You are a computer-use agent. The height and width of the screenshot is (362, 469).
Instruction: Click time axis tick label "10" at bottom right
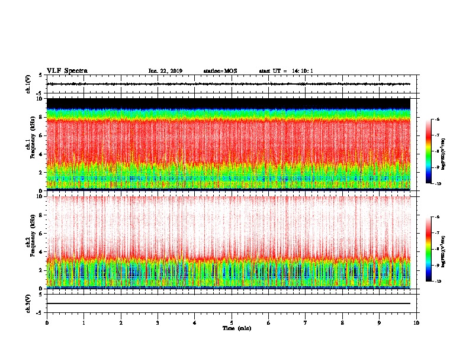click(416, 323)
